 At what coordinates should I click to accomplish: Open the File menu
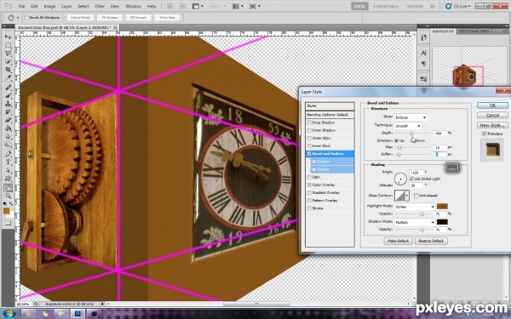tap(21, 6)
